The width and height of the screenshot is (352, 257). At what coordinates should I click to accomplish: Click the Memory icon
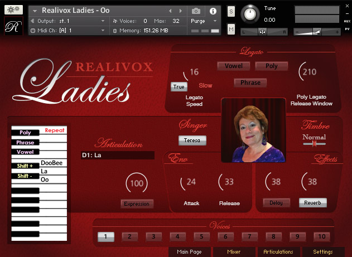click(x=115, y=31)
